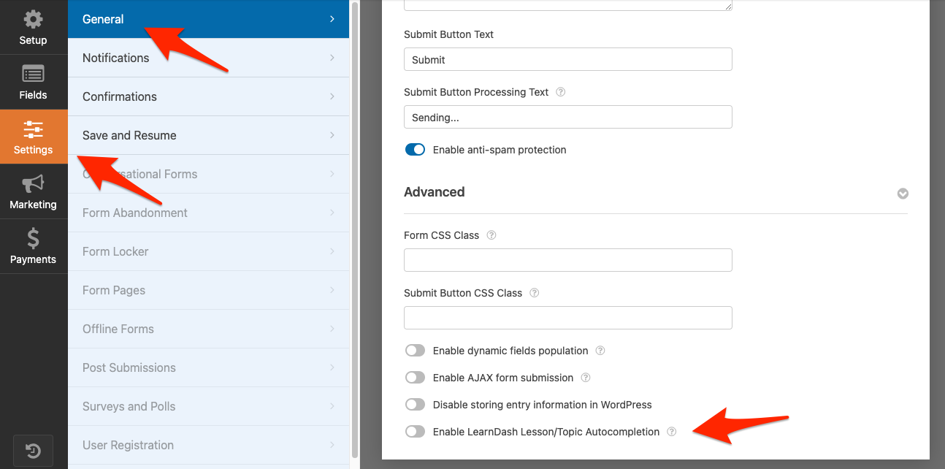This screenshot has width=945, height=469.
Task: Expand the Notifications settings chevron
Action: [332, 58]
